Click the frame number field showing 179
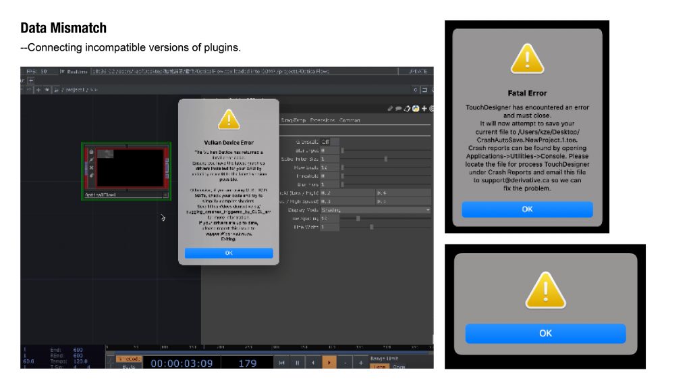 tap(247, 363)
